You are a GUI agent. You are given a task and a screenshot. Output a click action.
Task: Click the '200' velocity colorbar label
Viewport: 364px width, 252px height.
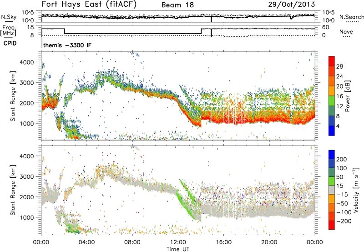tap(342, 159)
